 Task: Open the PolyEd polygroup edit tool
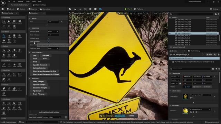pos(4,22)
